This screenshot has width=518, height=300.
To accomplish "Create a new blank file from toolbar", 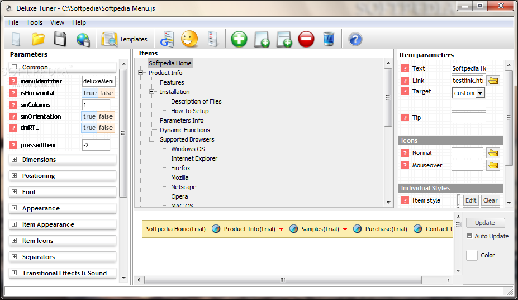I will point(16,39).
